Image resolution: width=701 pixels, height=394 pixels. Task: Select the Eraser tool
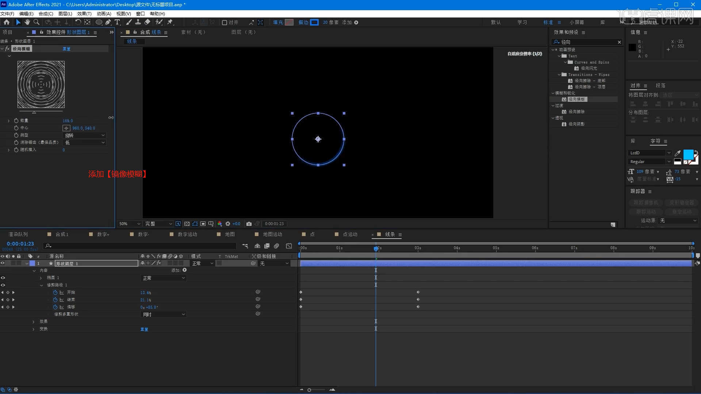coord(147,22)
